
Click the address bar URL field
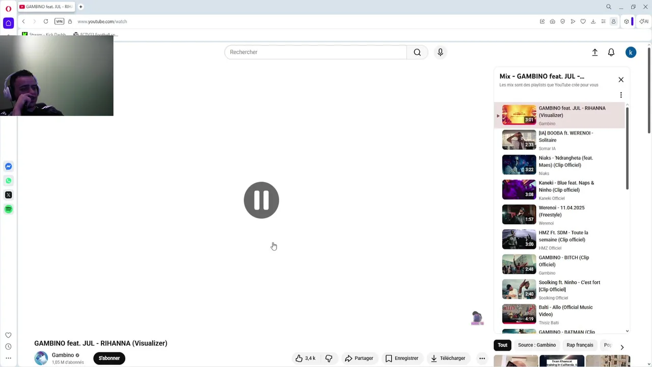pos(306,21)
